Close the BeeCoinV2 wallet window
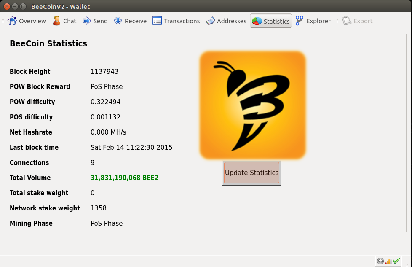 (x=7, y=6)
